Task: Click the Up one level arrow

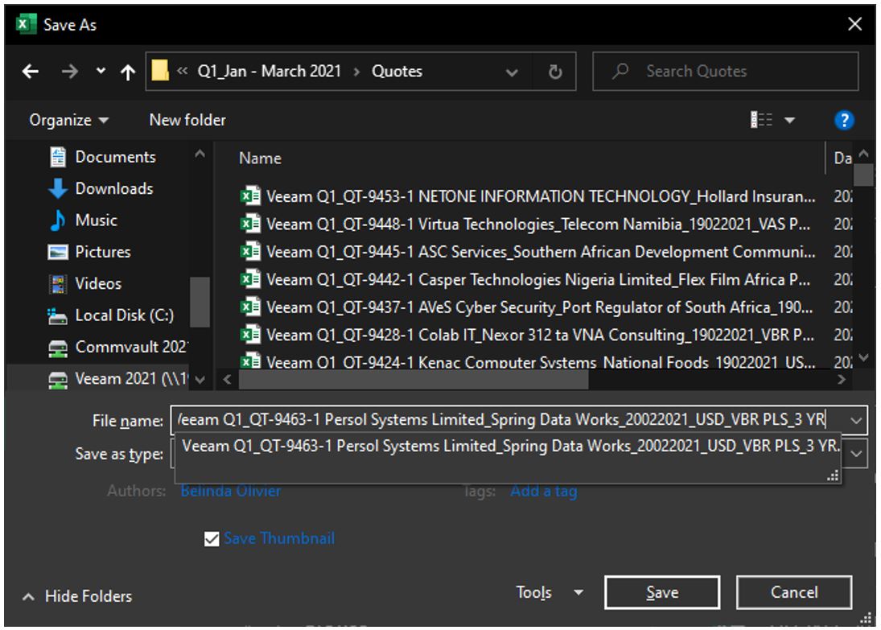Action: (x=127, y=72)
